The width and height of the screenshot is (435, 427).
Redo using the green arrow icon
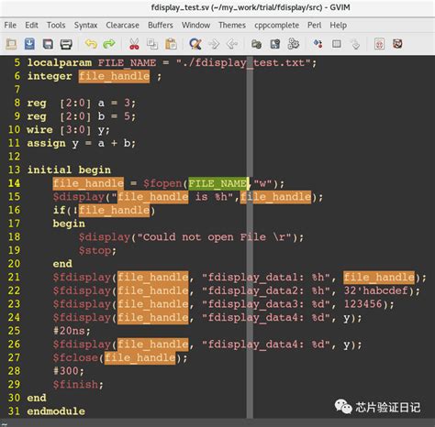(109, 44)
